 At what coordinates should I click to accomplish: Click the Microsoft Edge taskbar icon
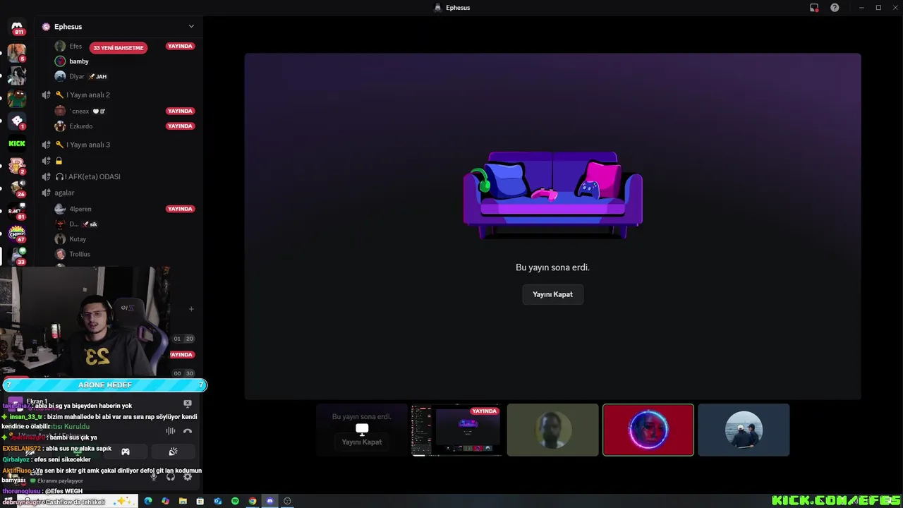tap(148, 501)
